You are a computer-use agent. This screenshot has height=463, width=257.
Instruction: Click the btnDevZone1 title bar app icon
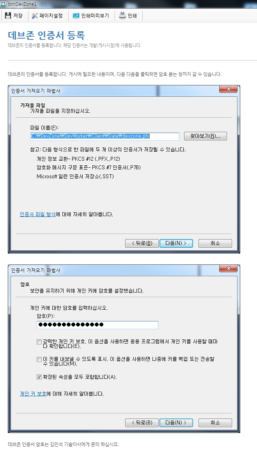tap(3, 4)
